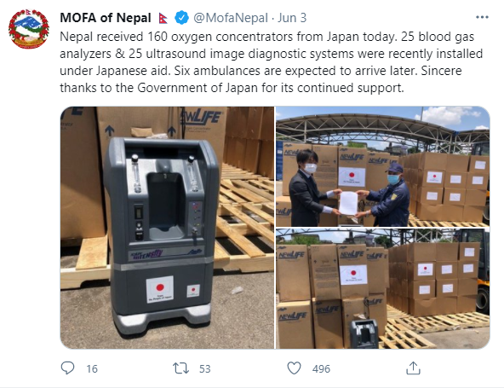Click the Nepal flag emoji beside name

point(163,18)
